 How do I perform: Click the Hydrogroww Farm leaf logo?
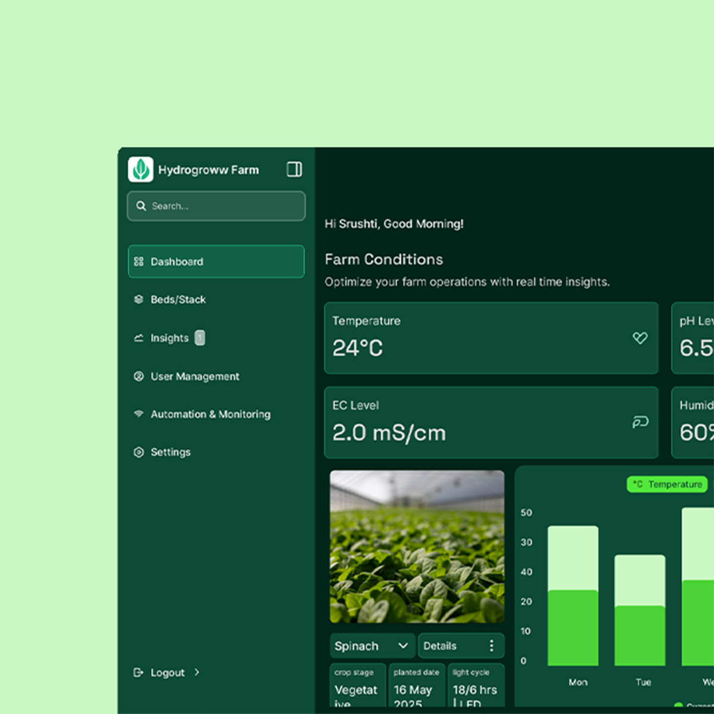(140, 170)
